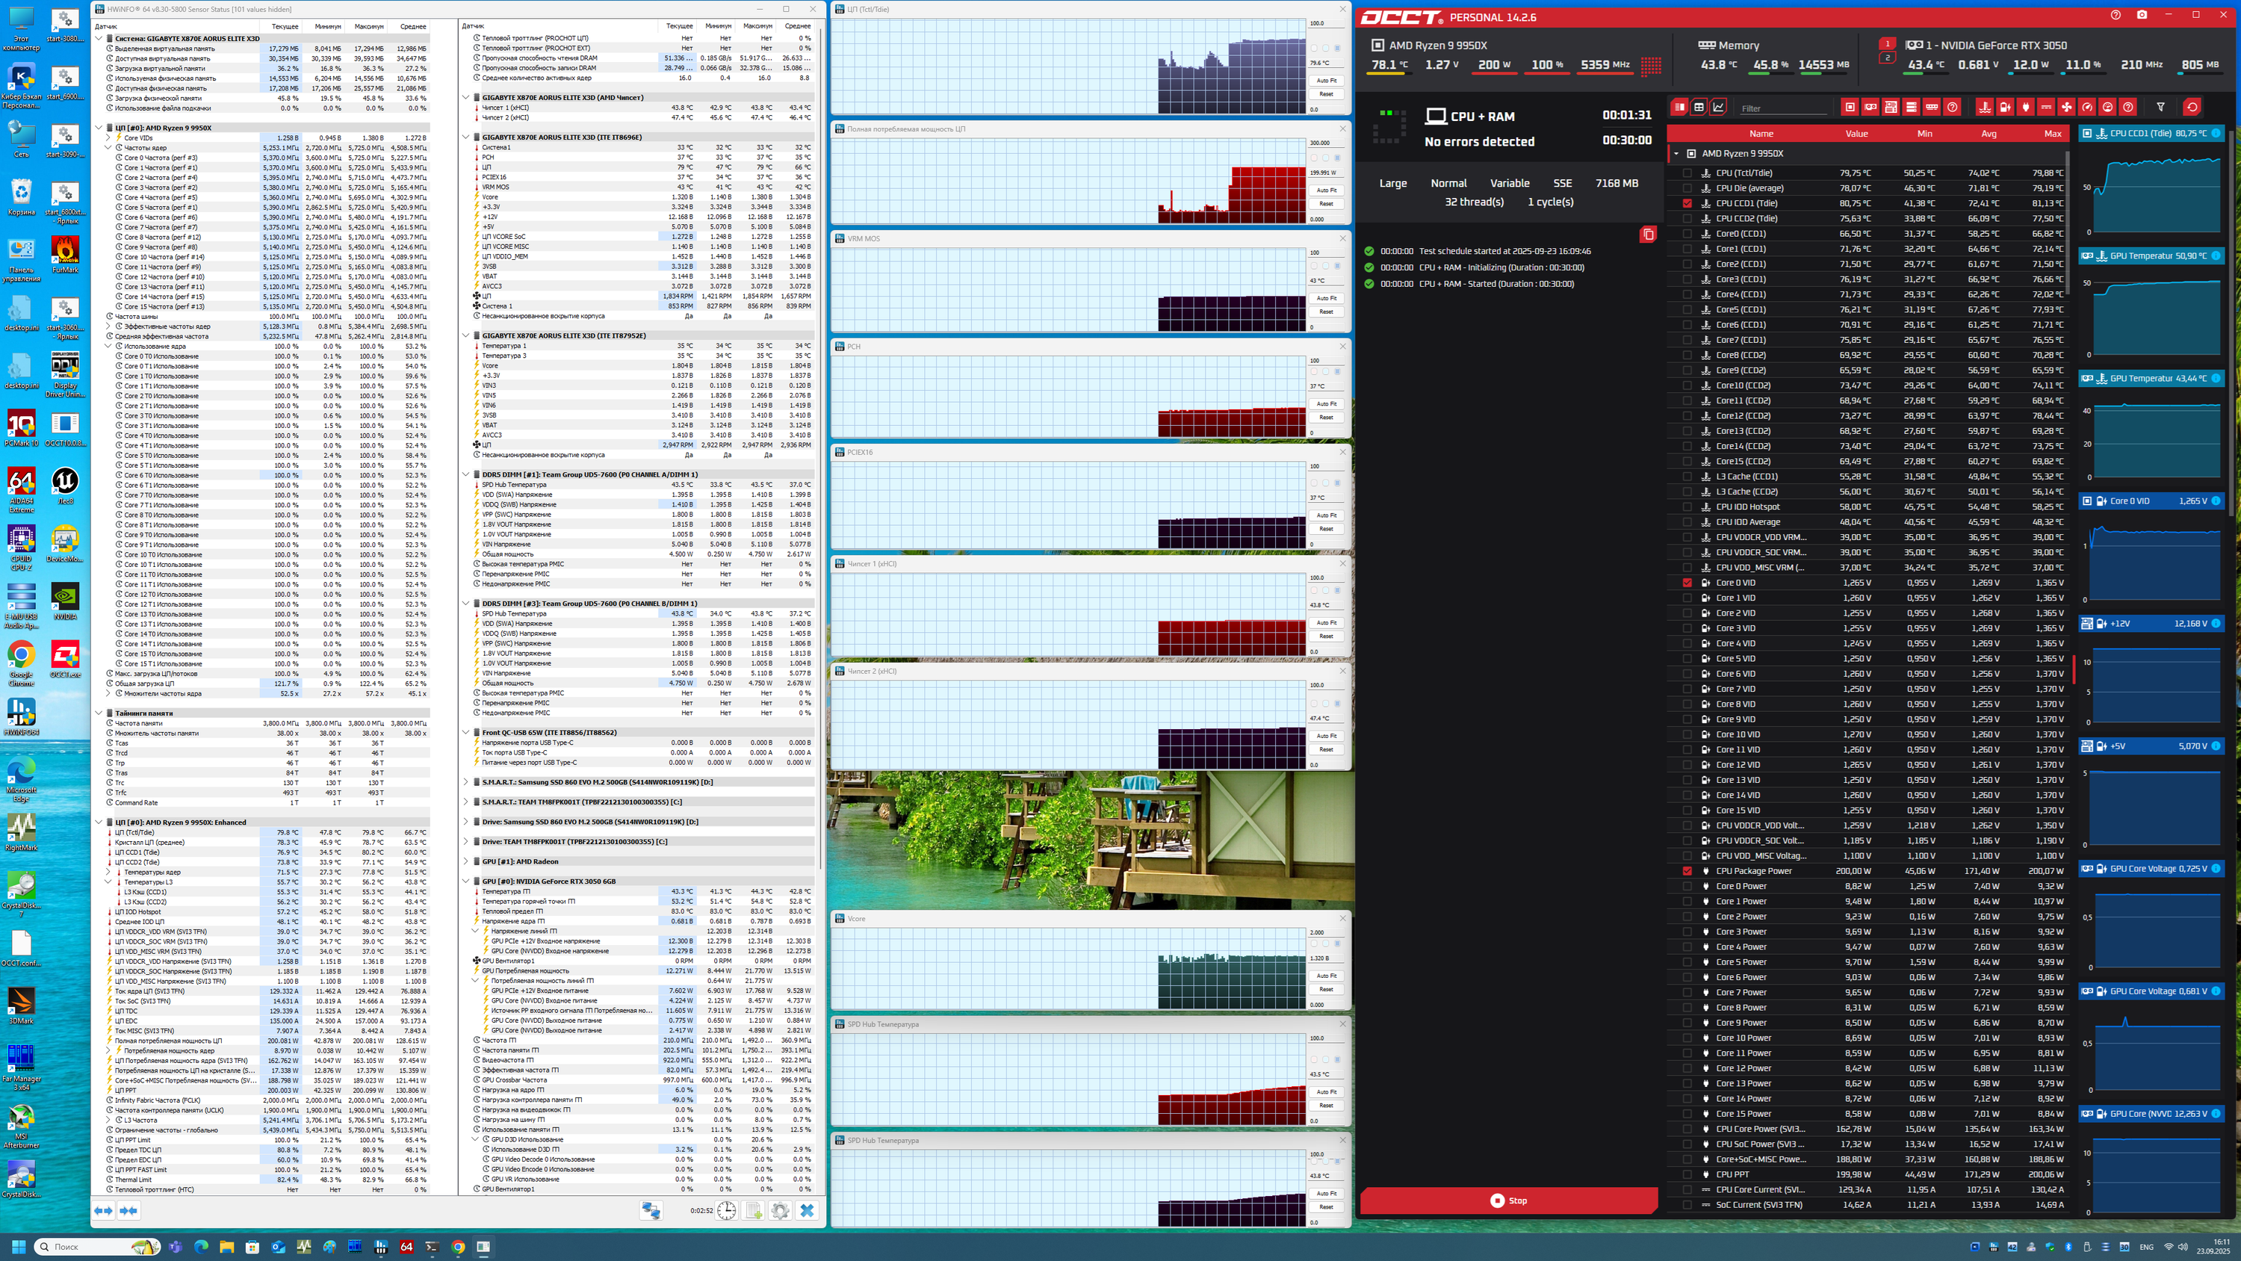Check the CPU (Tctl/Tdie) sensor checkbox
Viewport: 2241px width, 1261px height.
(1687, 173)
